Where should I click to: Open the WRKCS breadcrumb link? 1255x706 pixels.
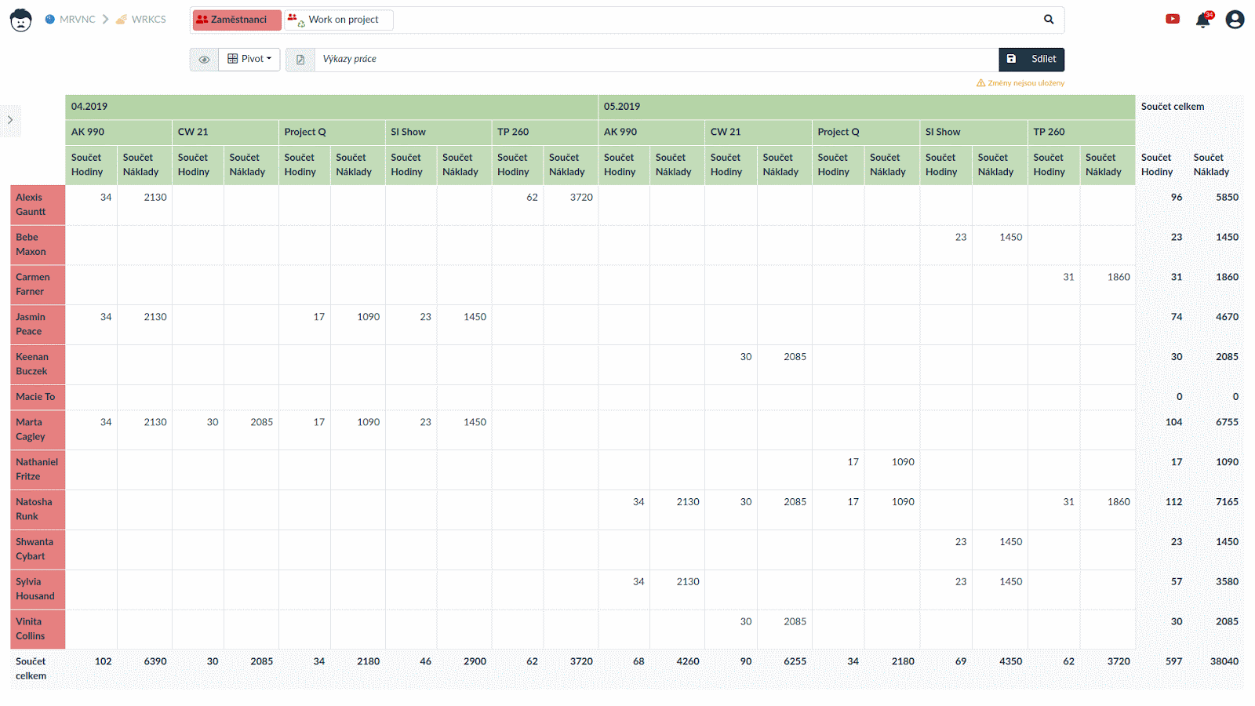pyautogui.click(x=141, y=20)
